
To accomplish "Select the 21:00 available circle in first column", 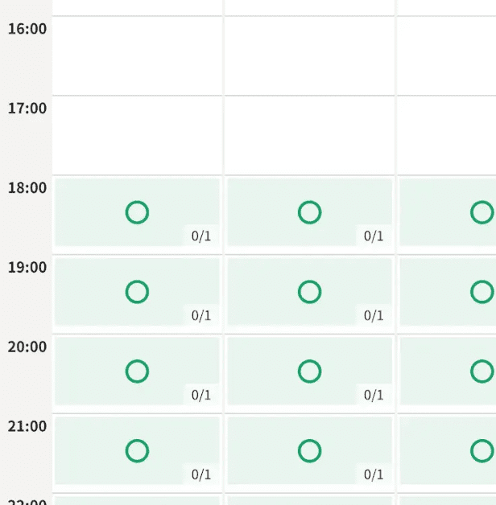I will [137, 451].
